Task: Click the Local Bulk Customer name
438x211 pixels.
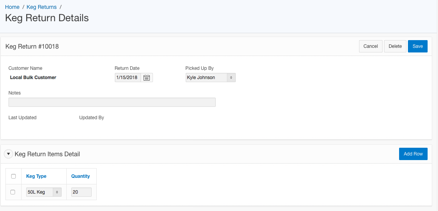Action: [x=33, y=78]
